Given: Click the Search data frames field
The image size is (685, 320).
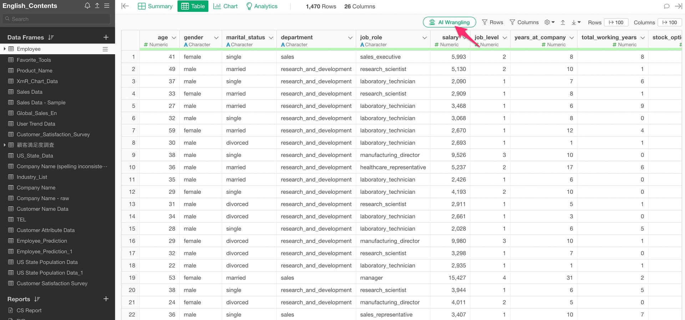Looking at the screenshot, I should [57, 19].
